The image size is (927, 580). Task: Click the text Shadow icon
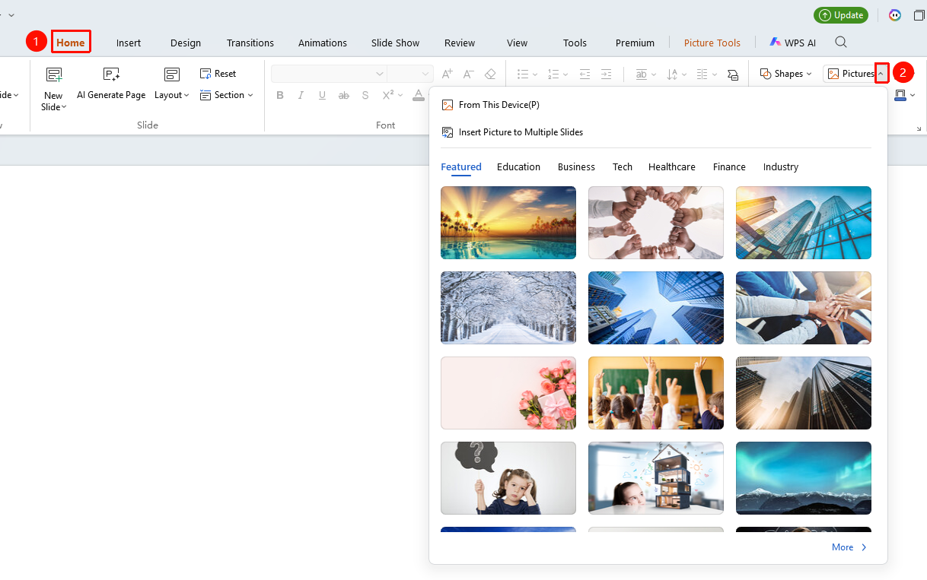tap(365, 95)
